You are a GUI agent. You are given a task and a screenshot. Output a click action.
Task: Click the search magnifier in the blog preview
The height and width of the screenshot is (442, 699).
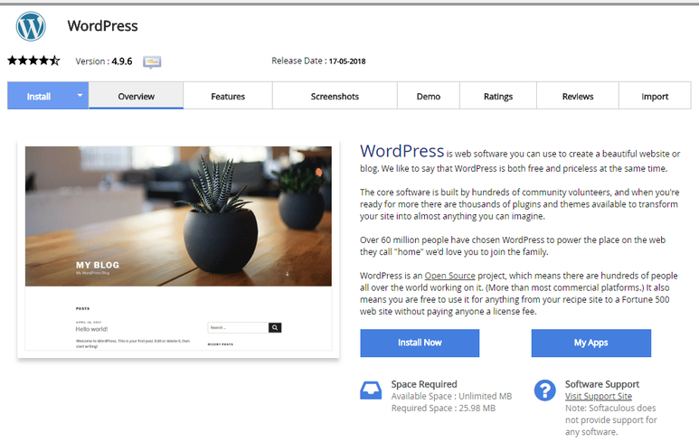tap(275, 328)
